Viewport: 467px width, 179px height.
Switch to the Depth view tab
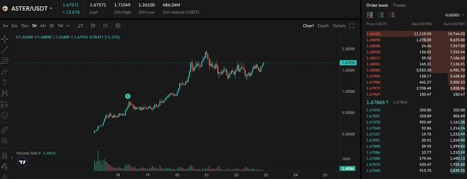pos(323,26)
